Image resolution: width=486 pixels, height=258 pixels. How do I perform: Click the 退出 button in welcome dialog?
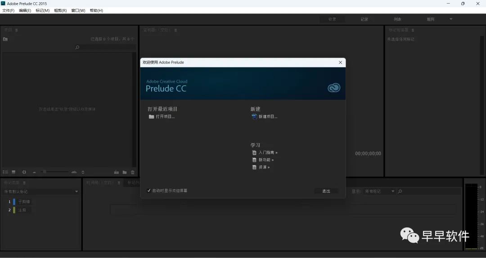coord(326,191)
